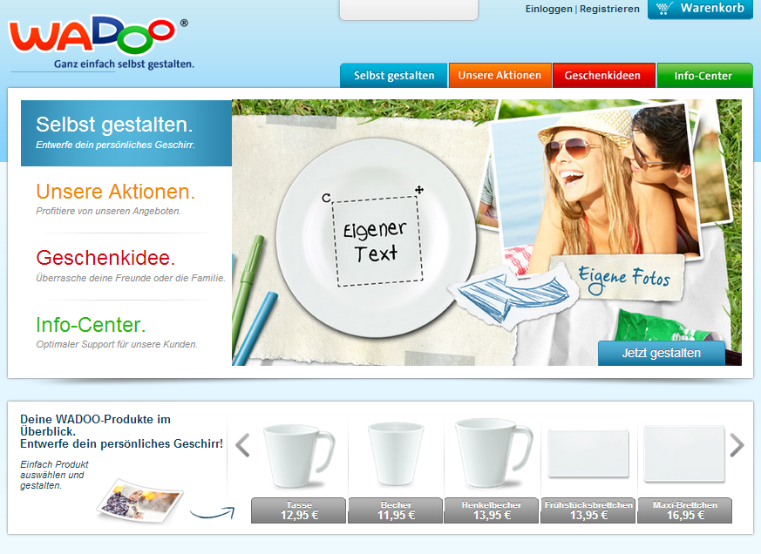This screenshot has width=761, height=554.
Task: Click the Tasse 12,95 € price label
Action: click(298, 510)
